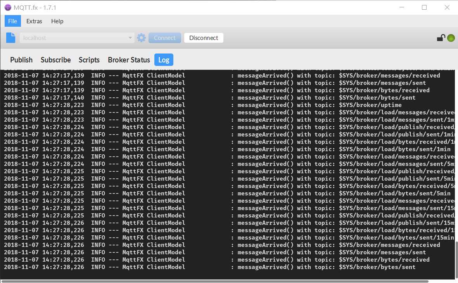Maximize the MQTT.fx window

tap(424, 7)
